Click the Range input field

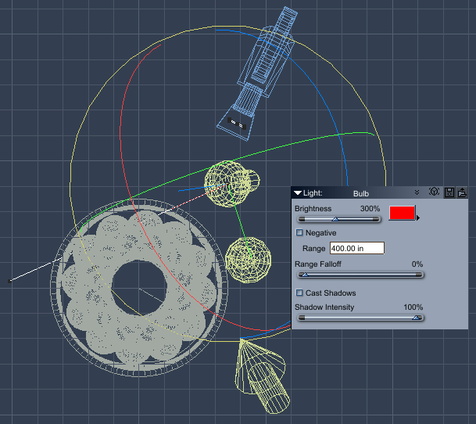click(x=357, y=248)
